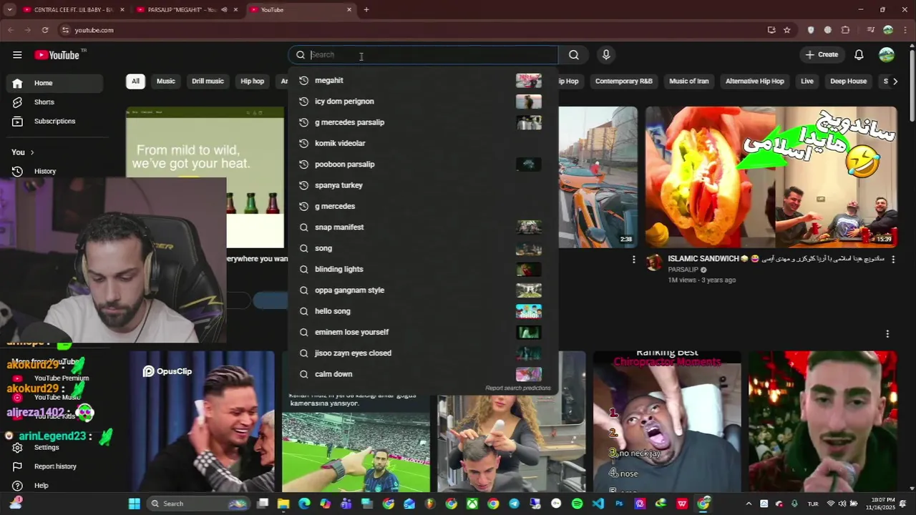Open ISLAMIC SANDWICH video title
916x515 pixels.
coord(776,259)
